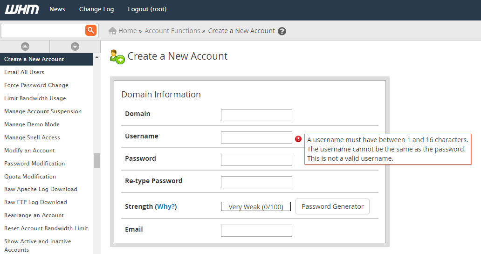Focus the Username input field
Screen dimensions: 481x254
[x=256, y=137]
